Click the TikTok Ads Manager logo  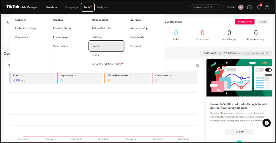(22, 7)
